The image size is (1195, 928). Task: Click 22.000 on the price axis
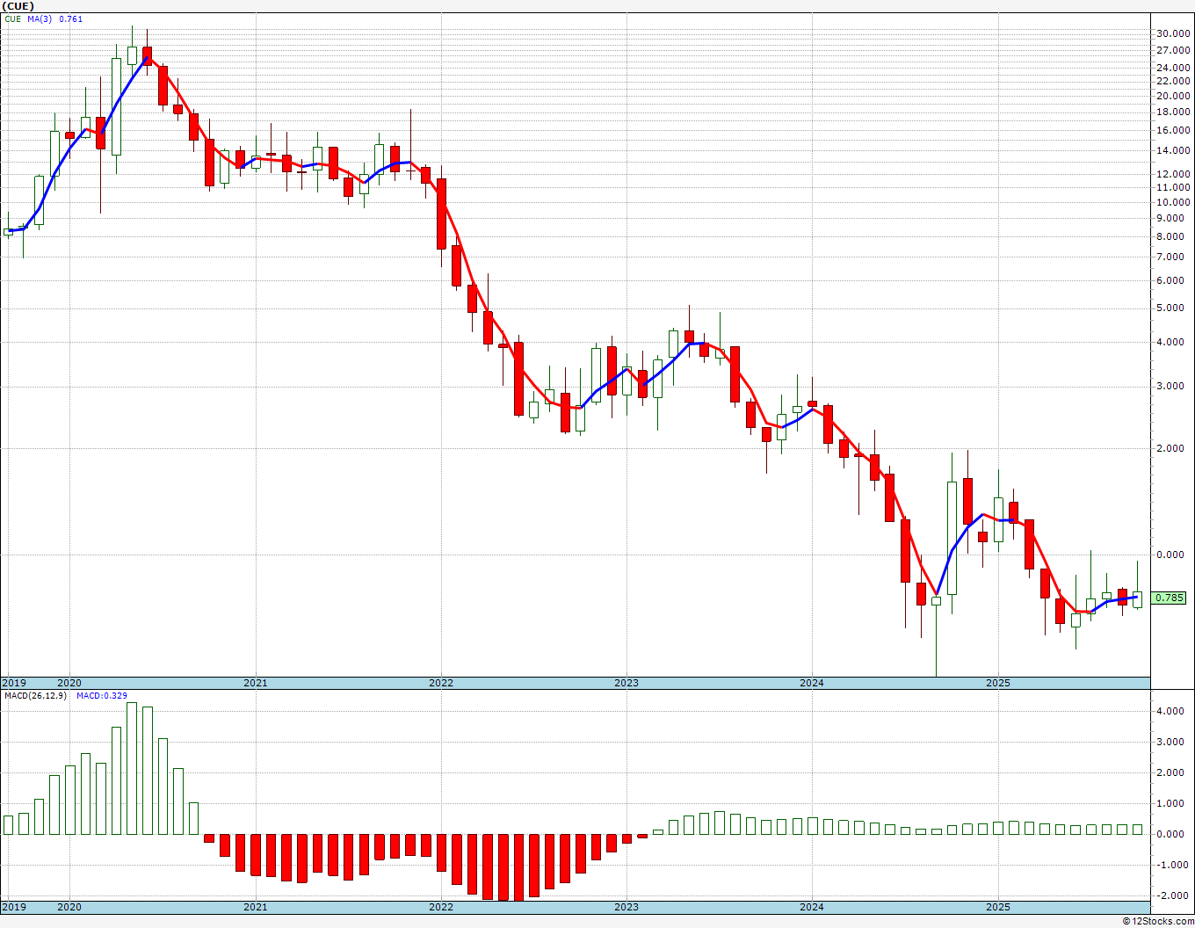1174,81
